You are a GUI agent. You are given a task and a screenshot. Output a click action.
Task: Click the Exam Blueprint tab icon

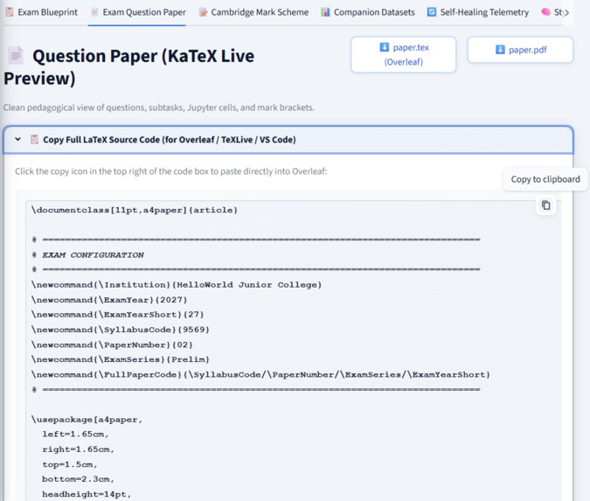pos(10,12)
